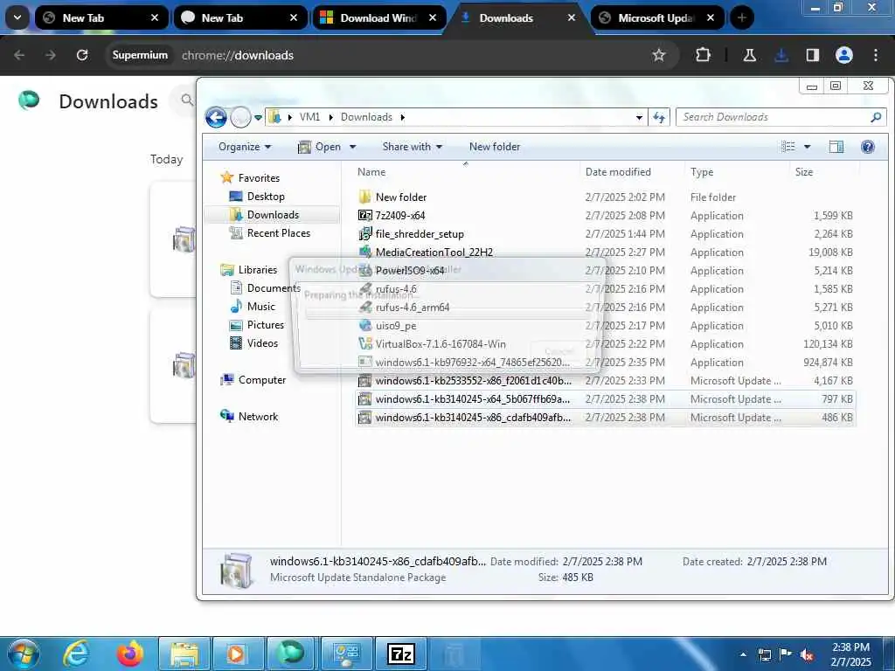The height and width of the screenshot is (671, 895).
Task: Show hidden system tray icons arrow
Action: (x=743, y=654)
